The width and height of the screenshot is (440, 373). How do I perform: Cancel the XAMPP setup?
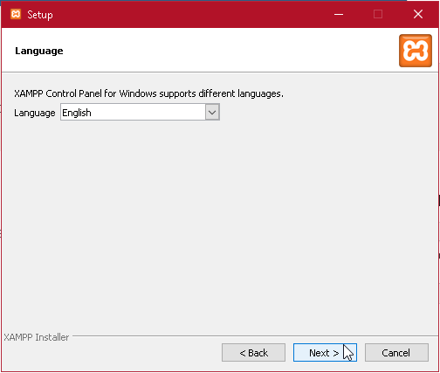396,353
